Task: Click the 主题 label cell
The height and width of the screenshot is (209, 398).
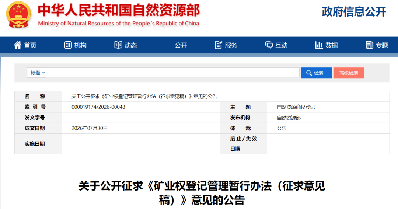Action: coord(244,107)
